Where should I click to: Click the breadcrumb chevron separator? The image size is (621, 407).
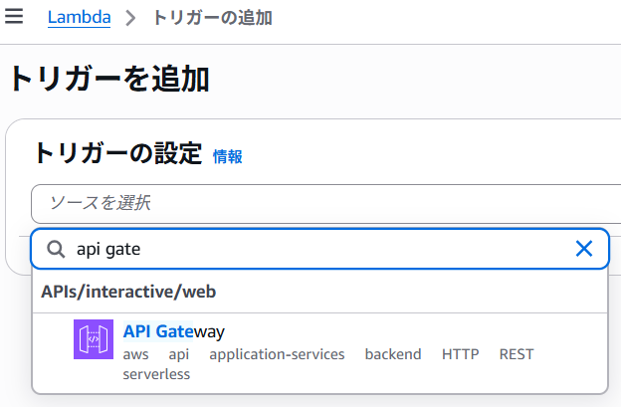pyautogui.click(x=129, y=19)
